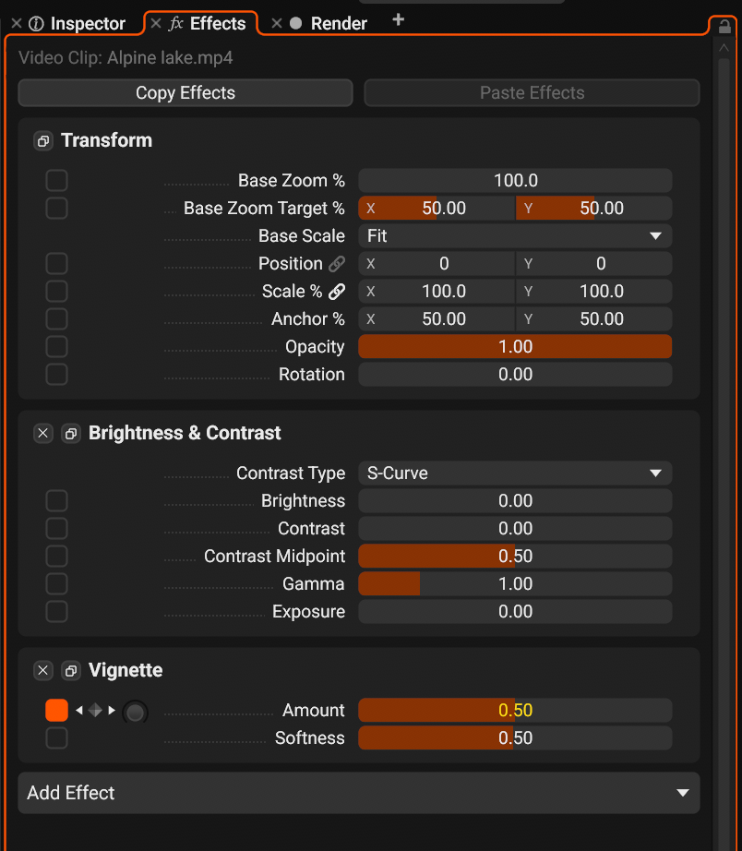Enable keyframing for Contrast Midpoint
The image size is (742, 851).
(x=56, y=556)
